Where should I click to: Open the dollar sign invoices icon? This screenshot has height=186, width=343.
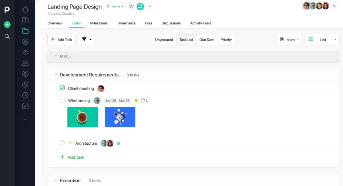26,74
